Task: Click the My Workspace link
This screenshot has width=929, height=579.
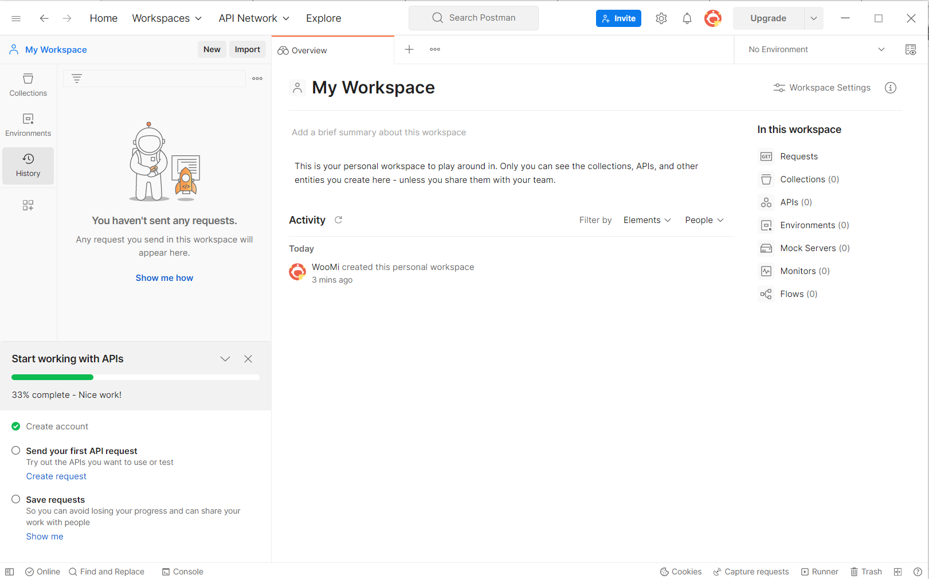Action: pos(56,50)
